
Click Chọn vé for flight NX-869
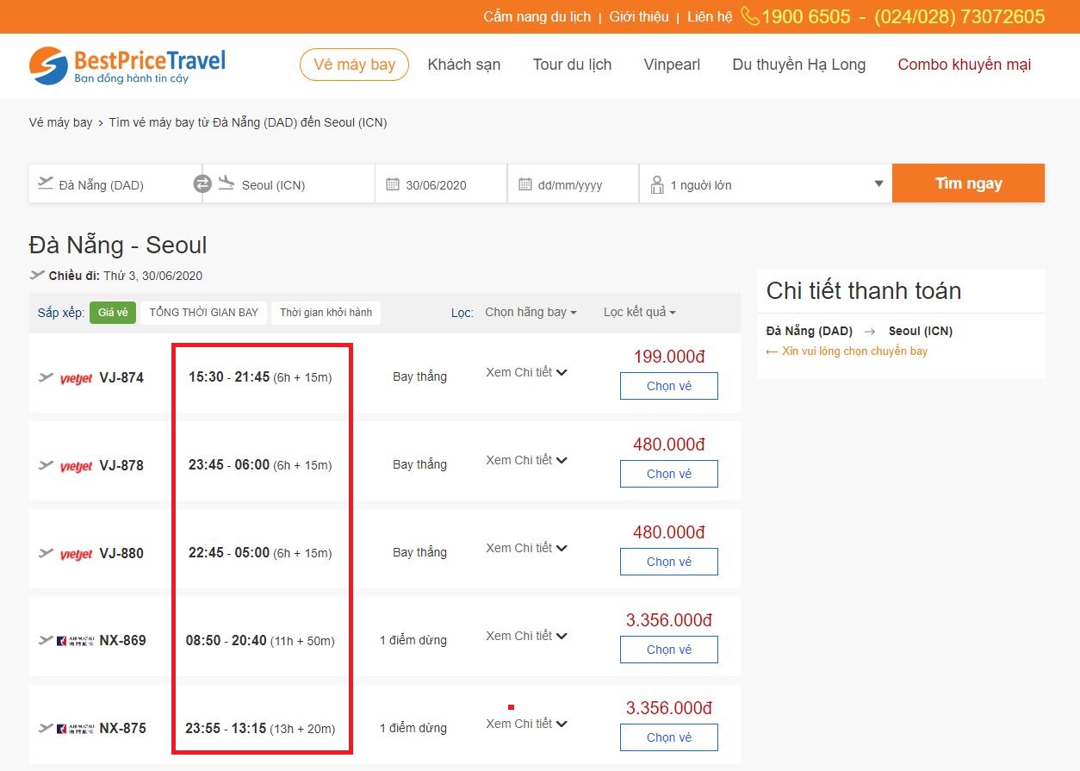click(x=668, y=649)
